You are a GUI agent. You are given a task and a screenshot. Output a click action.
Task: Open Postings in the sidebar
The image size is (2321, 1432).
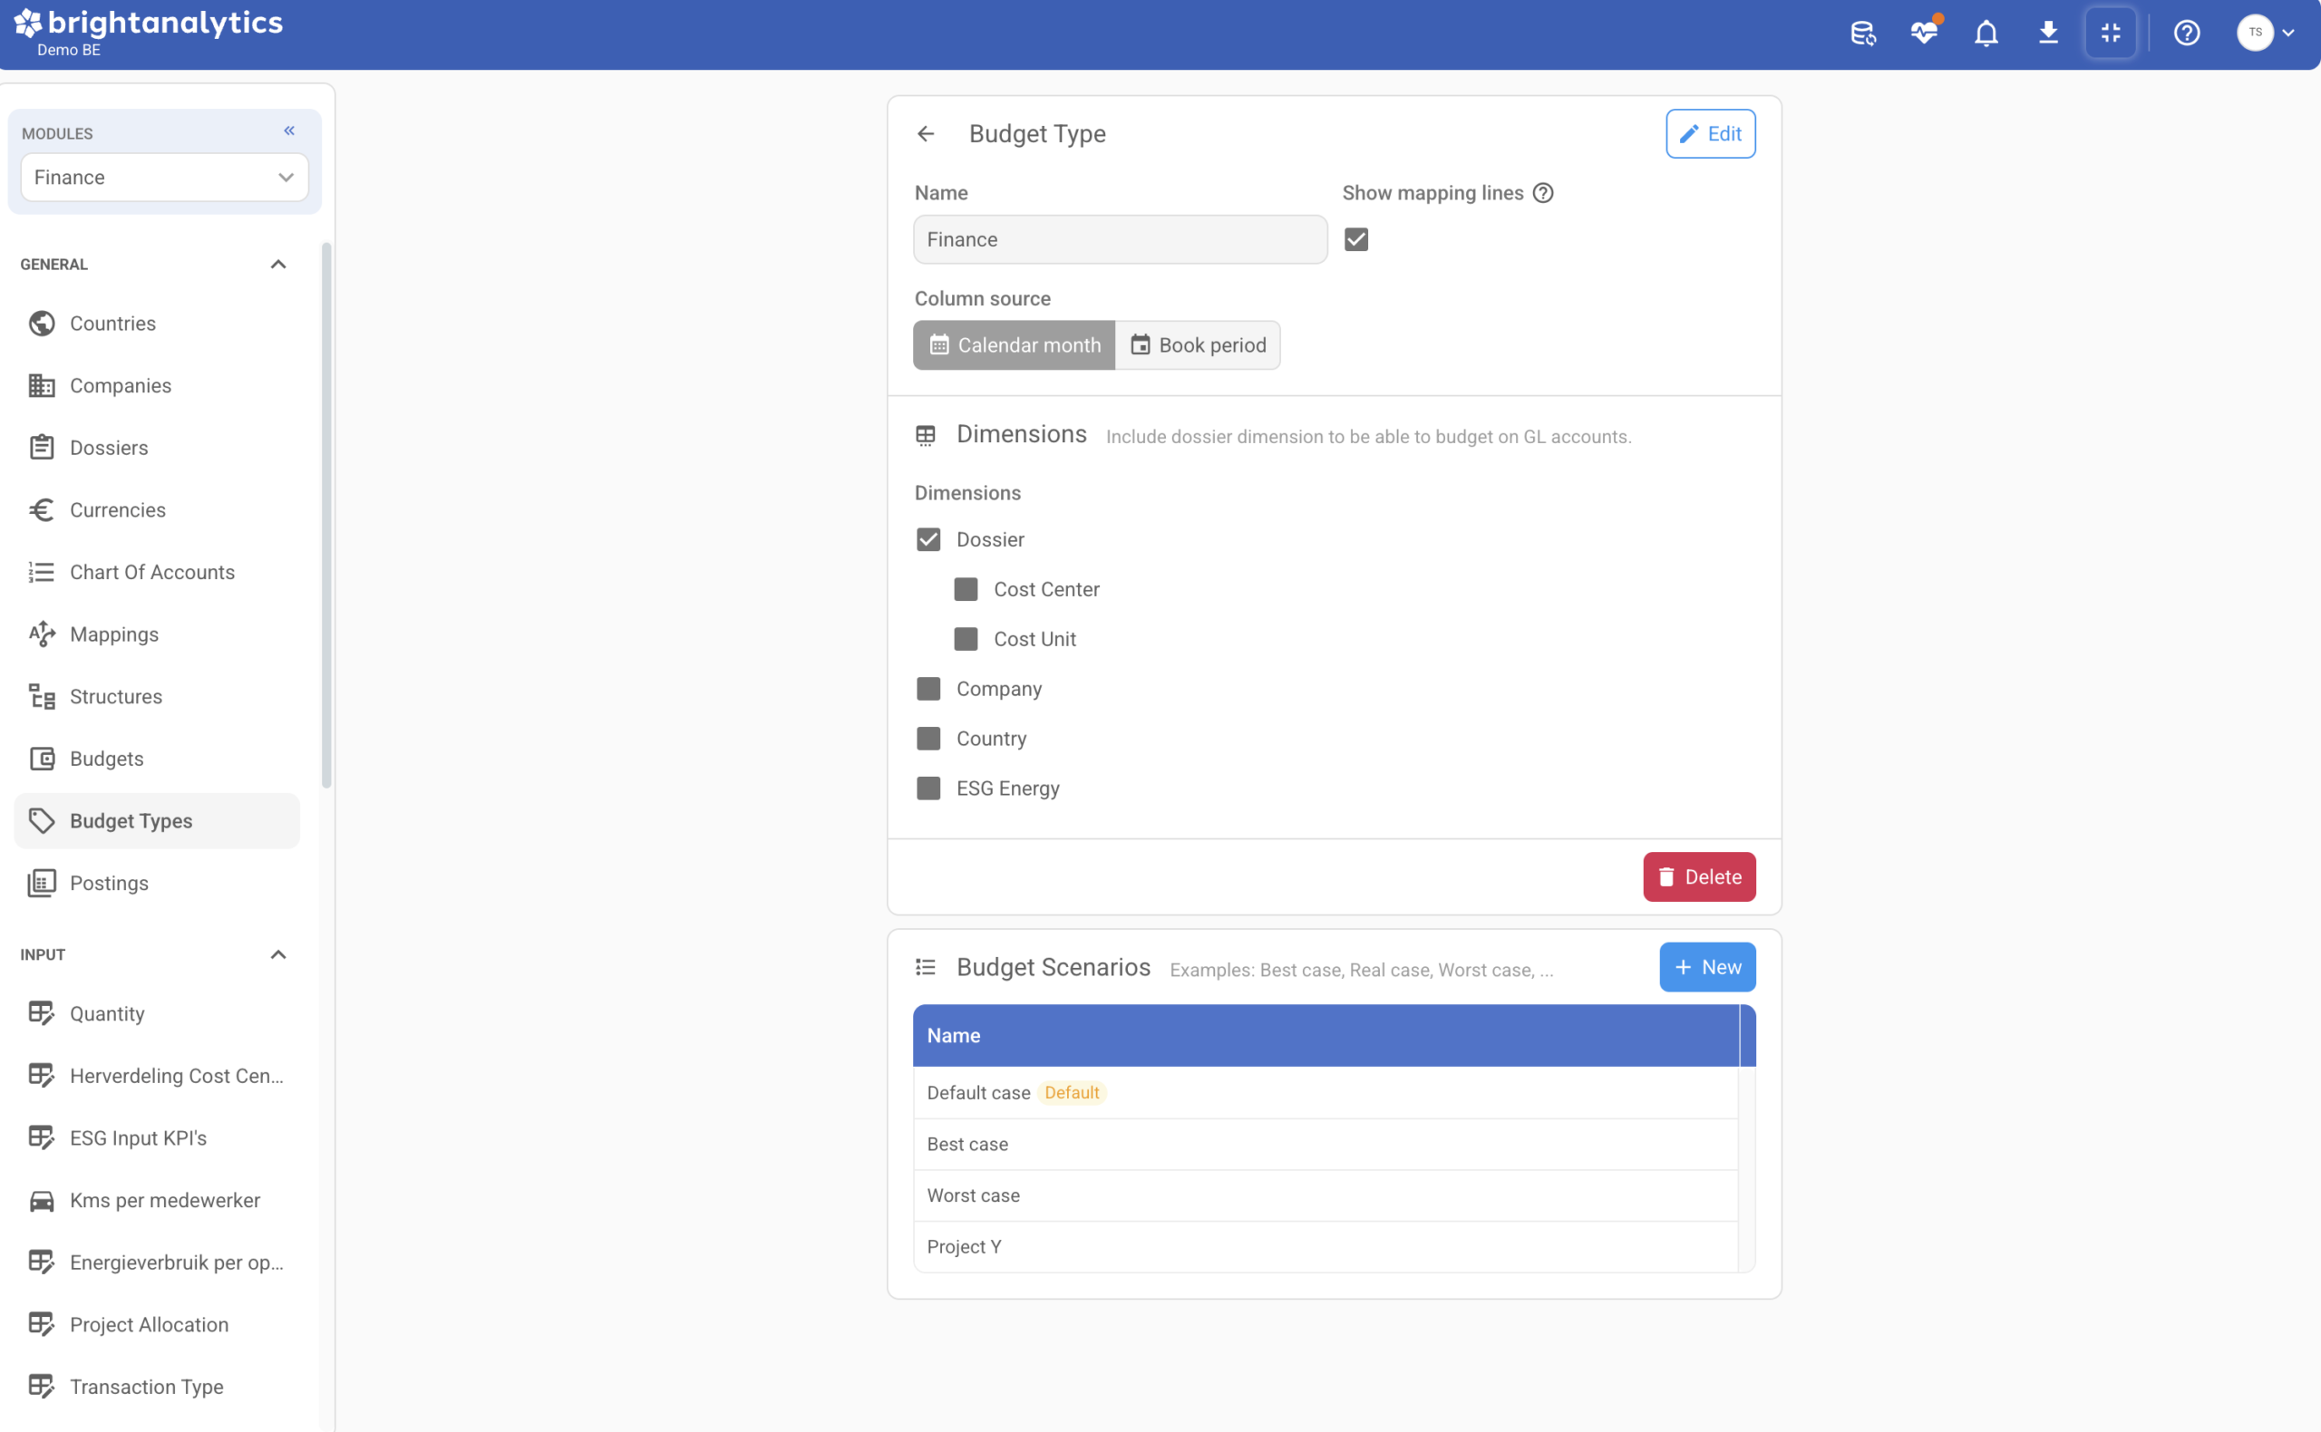click(x=156, y=884)
